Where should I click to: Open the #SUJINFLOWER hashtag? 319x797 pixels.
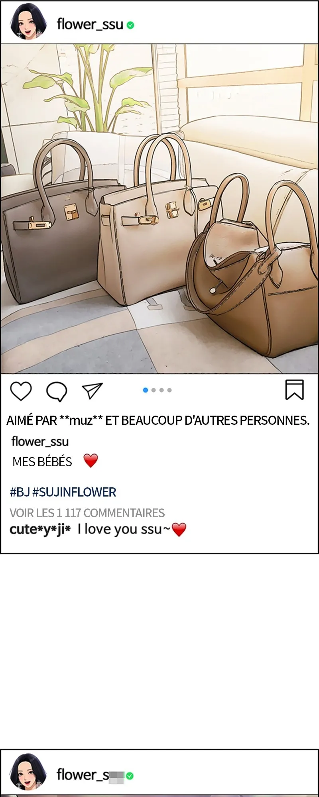[74, 492]
